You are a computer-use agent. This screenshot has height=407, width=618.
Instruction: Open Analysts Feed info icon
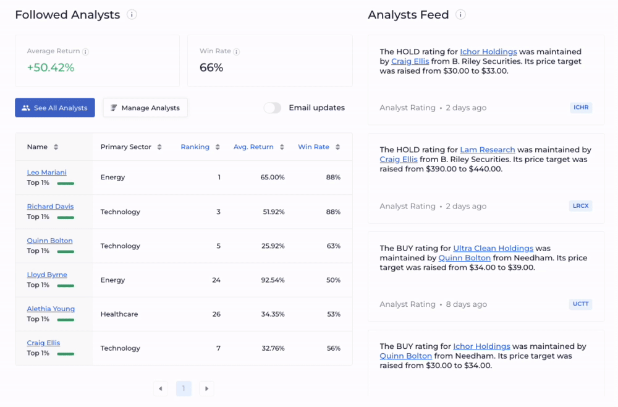point(460,15)
